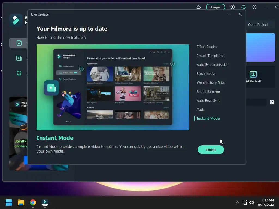279x209 pixels.
Task: Open Google Chrome from the taskbar
Action: 33,202
